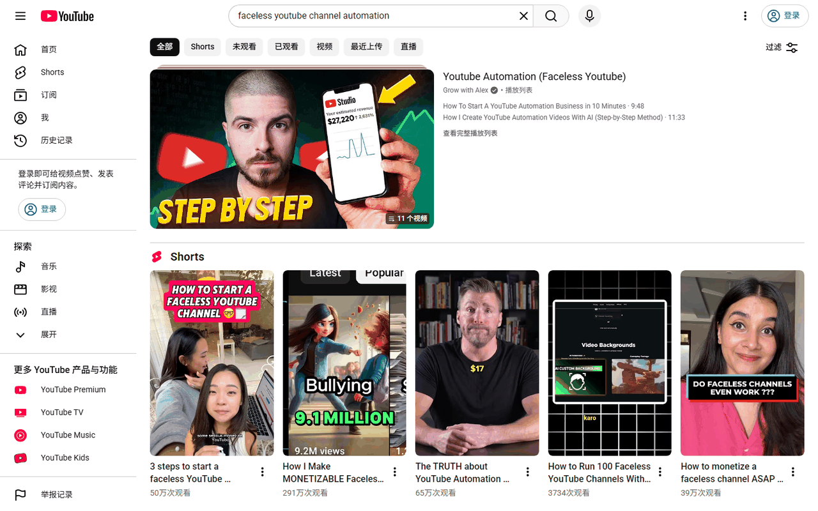
Task: Open the Video Backgrounds short thumbnail
Action: click(610, 363)
